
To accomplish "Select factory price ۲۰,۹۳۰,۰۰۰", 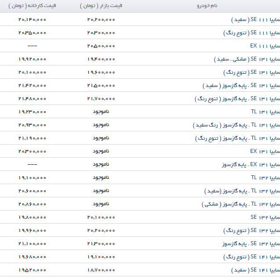I will coord(32,125).
